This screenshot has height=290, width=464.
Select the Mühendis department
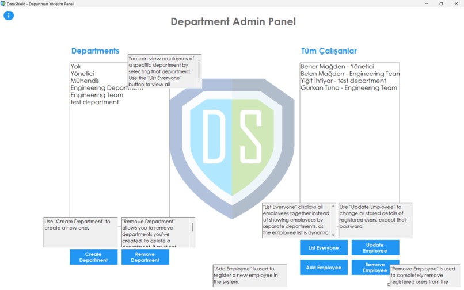click(85, 81)
